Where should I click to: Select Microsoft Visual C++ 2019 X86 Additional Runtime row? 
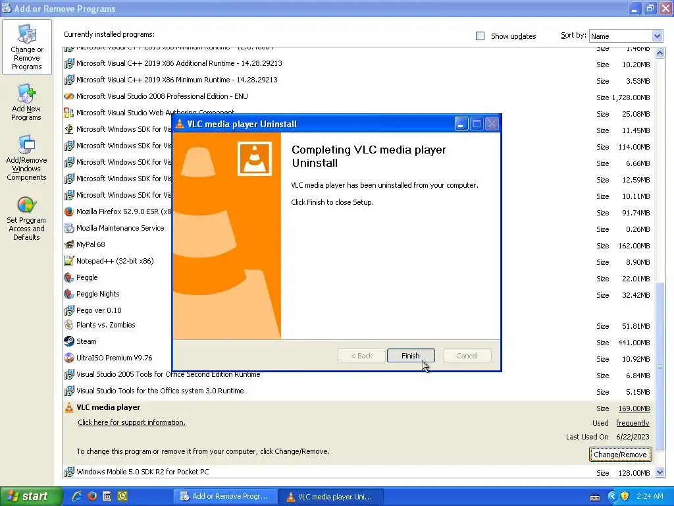359,64
